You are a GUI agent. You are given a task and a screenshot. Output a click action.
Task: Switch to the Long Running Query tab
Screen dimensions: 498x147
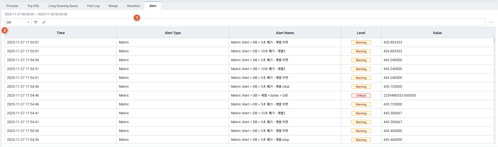[63, 6]
